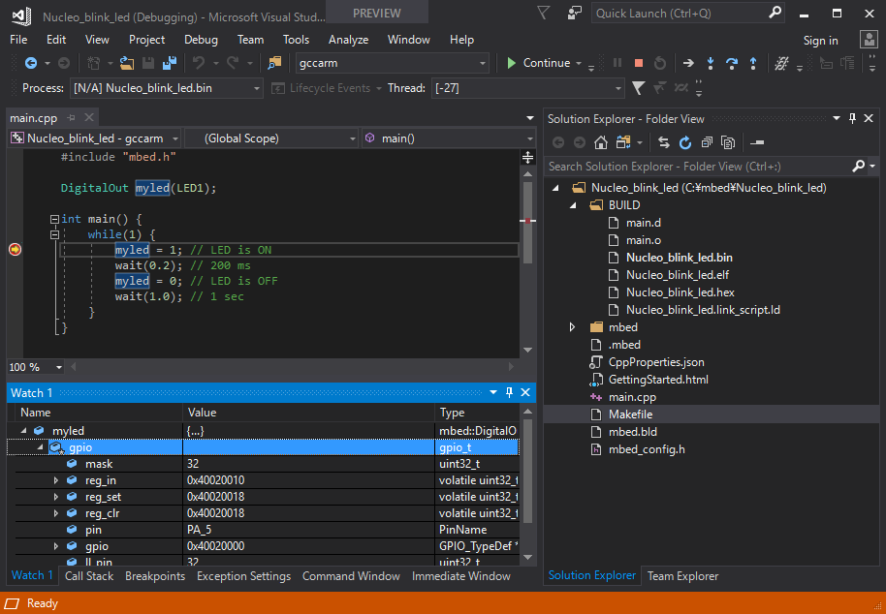This screenshot has width=886, height=614.
Task: Click the thread filter funnel icon
Action: 638,88
